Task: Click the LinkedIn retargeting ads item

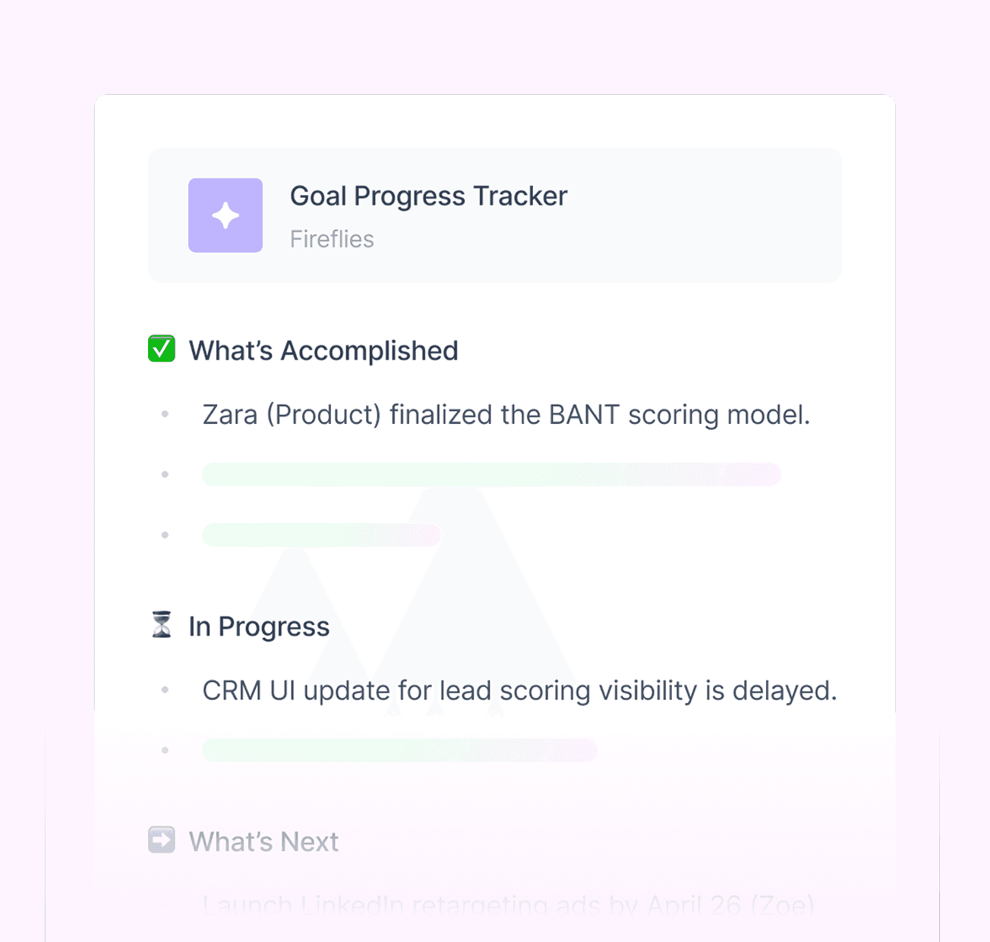Action: [508, 905]
